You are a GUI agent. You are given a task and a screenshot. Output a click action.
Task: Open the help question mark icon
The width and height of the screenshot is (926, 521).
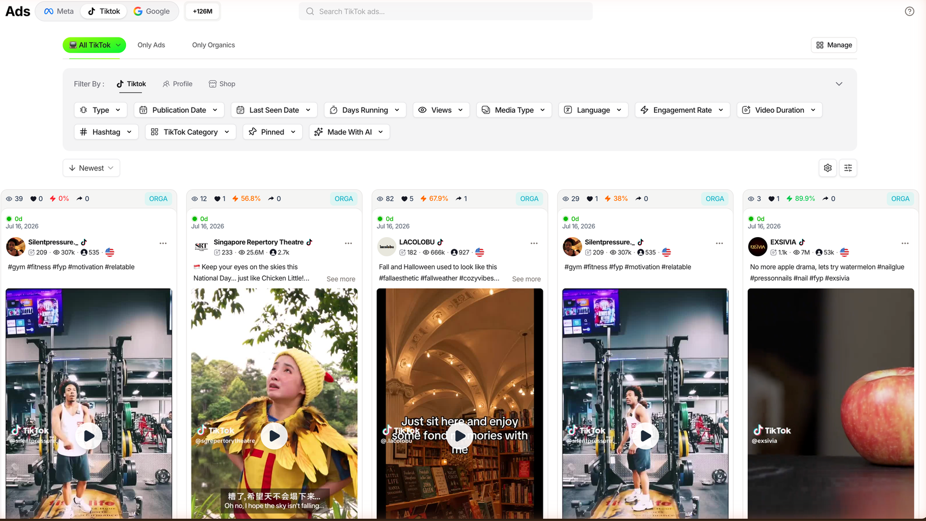(909, 12)
